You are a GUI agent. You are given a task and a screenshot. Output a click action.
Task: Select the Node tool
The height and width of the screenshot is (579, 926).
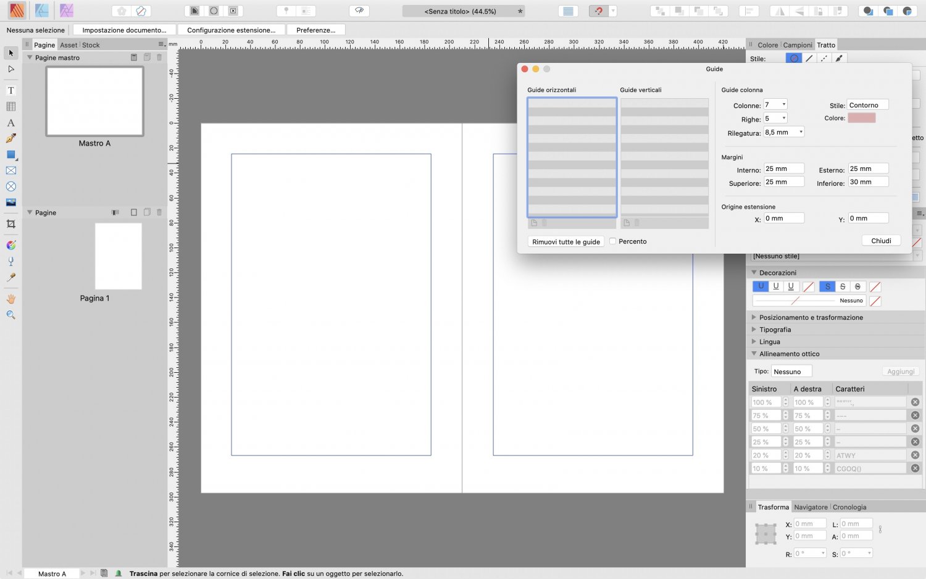10,69
